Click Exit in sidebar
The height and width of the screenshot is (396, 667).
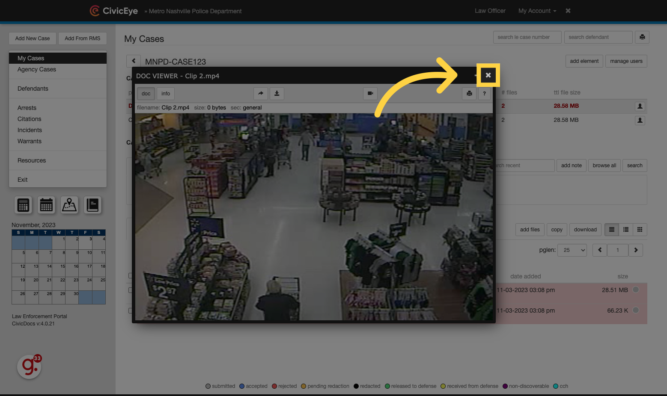58,180
